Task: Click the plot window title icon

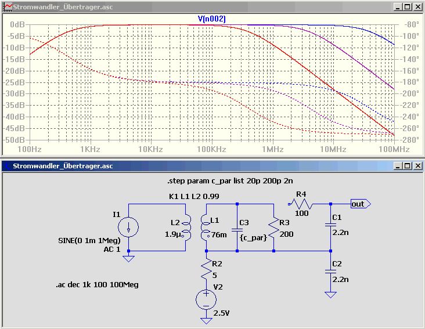Action: [x=8, y=7]
